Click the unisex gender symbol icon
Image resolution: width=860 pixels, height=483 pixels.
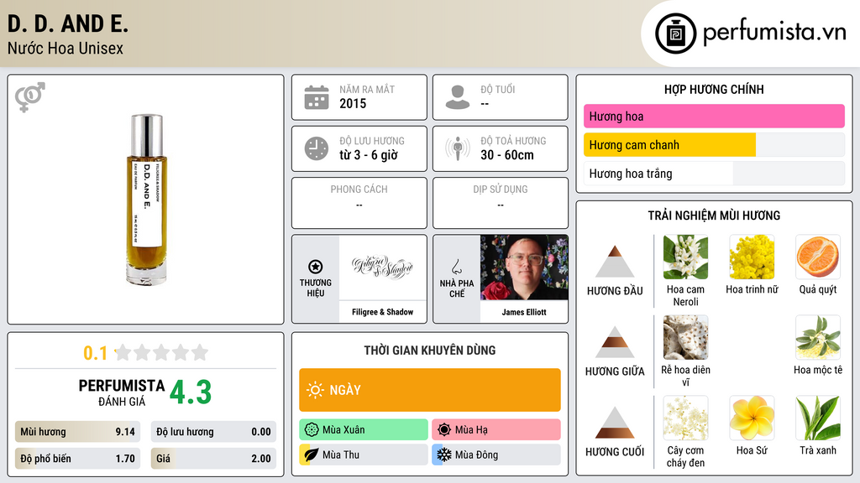pos(30,97)
